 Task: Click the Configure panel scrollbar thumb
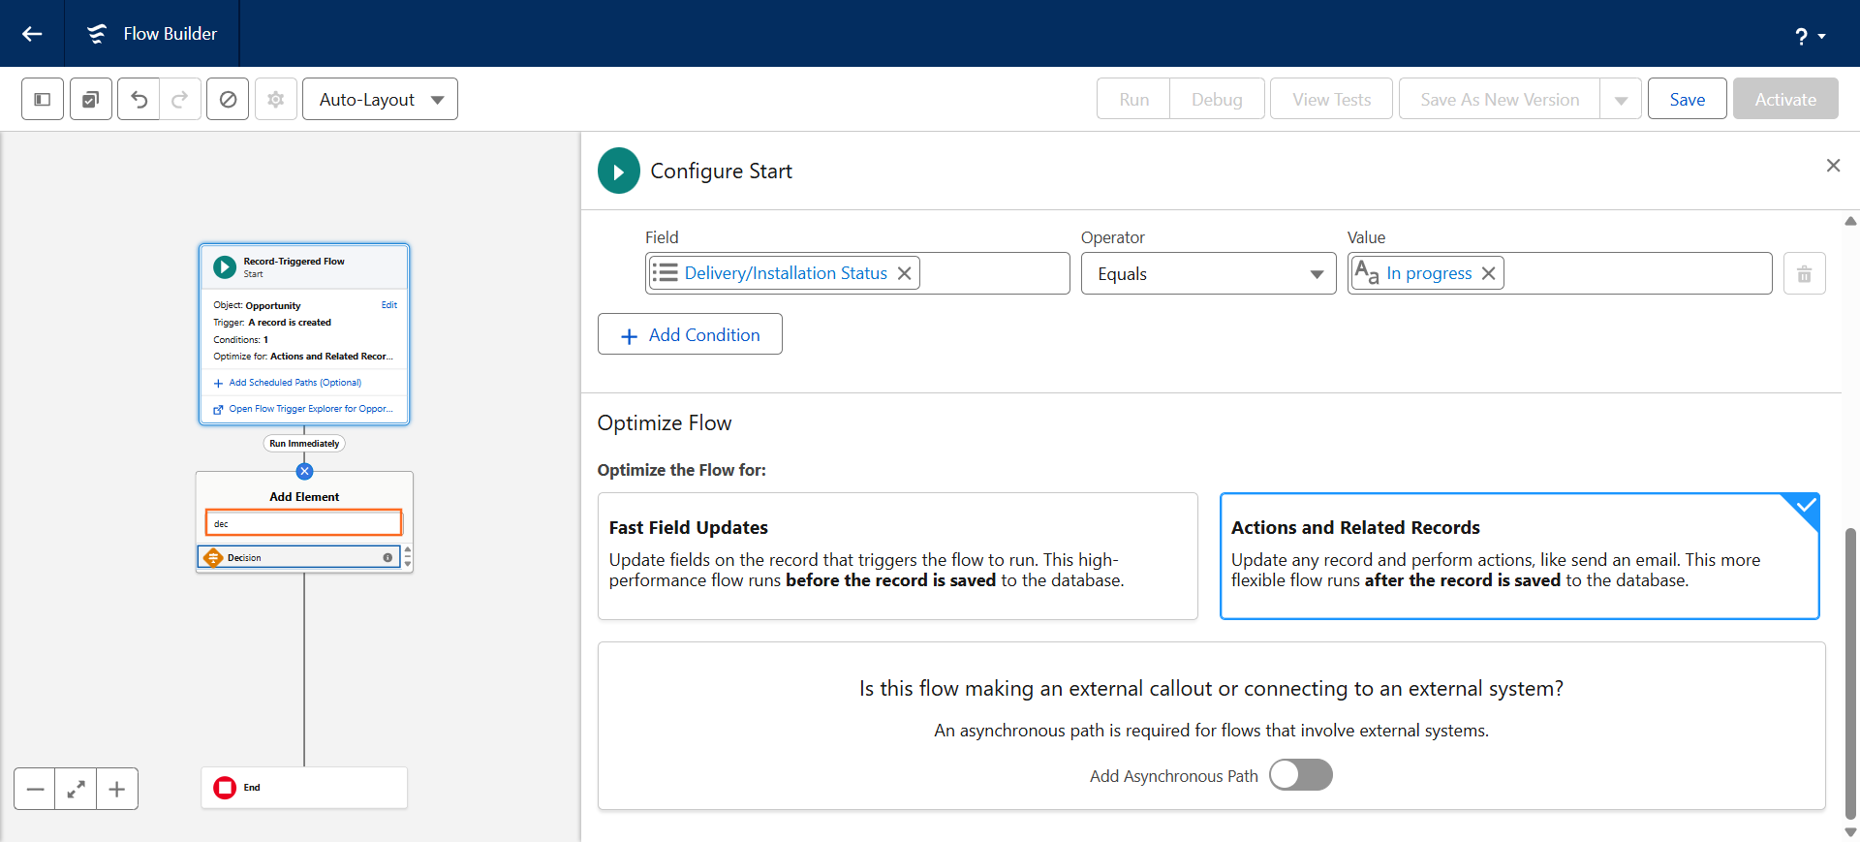coord(1850,674)
